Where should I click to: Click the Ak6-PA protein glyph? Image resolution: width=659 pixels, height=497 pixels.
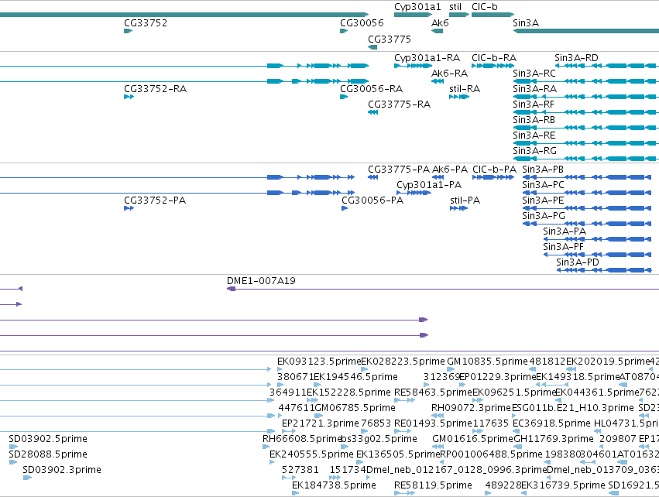[x=438, y=177]
